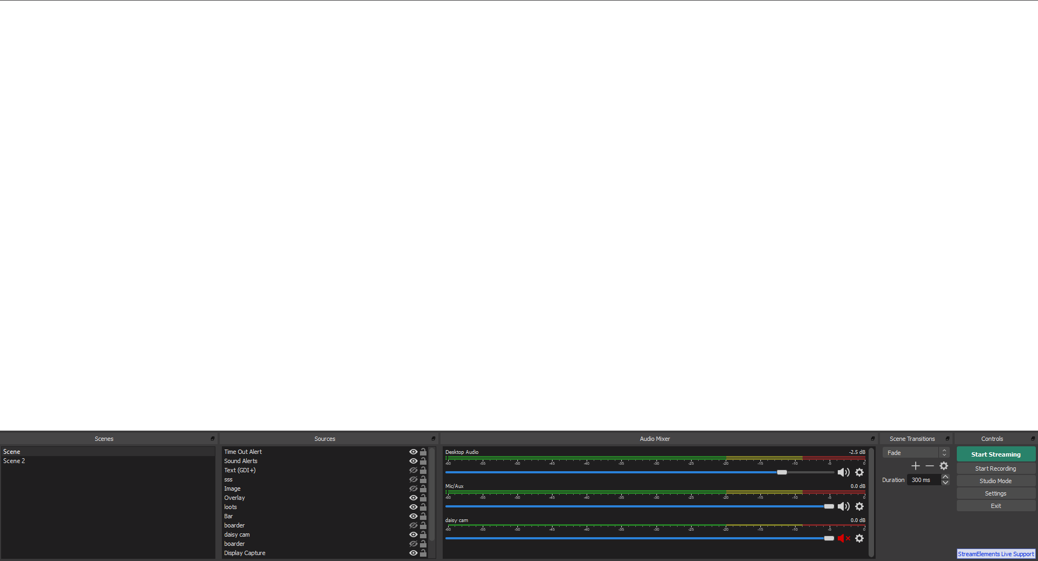This screenshot has width=1038, height=561.
Task: Open Mic/Aux gear settings
Action: pyautogui.click(x=859, y=506)
